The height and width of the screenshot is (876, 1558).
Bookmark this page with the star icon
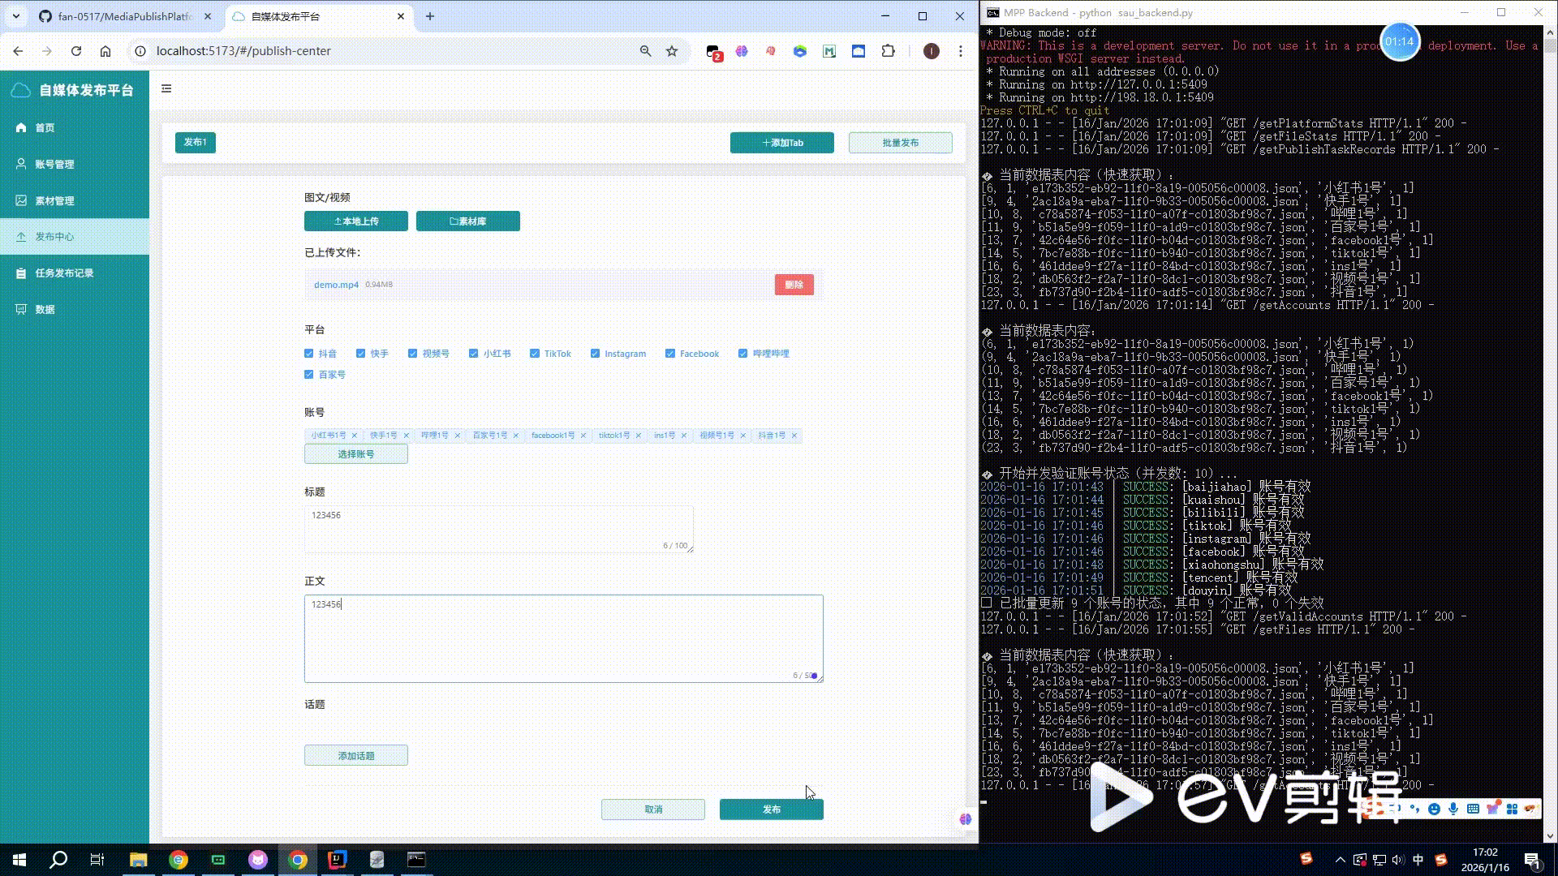coord(671,51)
